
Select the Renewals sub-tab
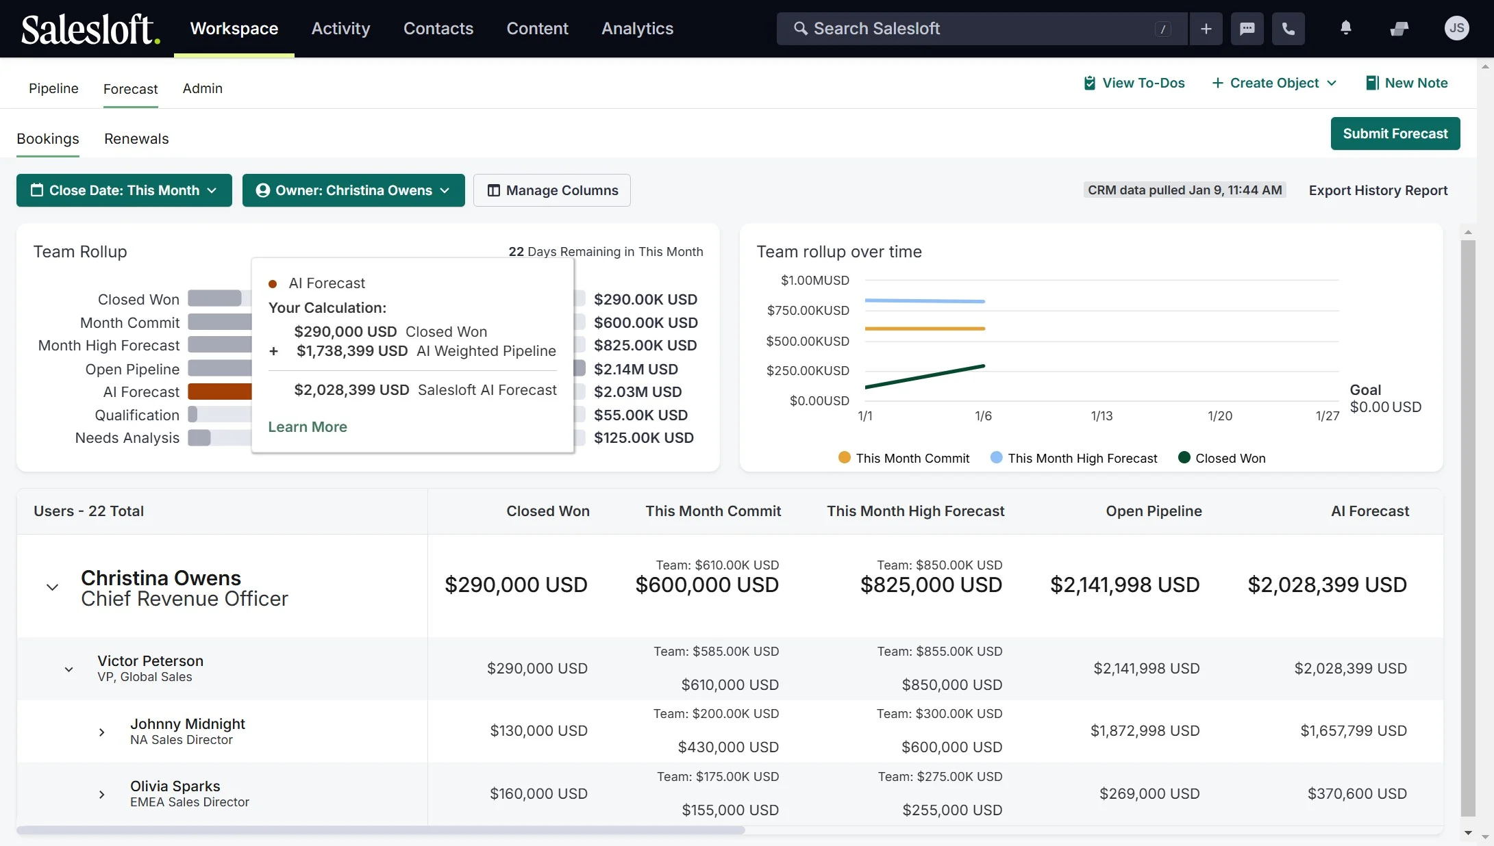[136, 139]
